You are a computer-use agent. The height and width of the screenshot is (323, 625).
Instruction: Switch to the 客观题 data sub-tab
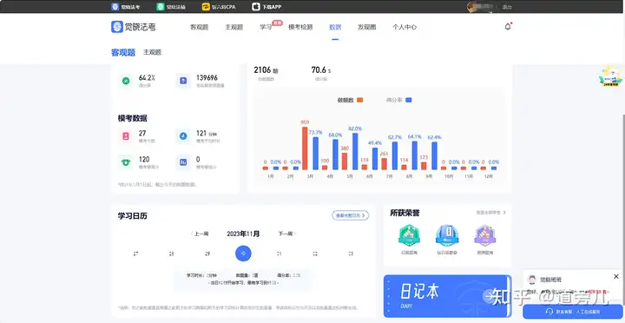click(x=123, y=52)
